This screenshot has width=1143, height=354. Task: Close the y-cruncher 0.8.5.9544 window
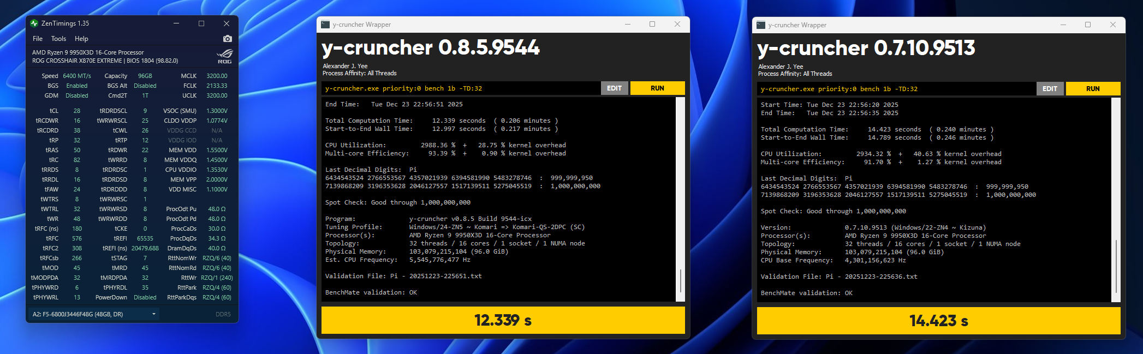677,25
